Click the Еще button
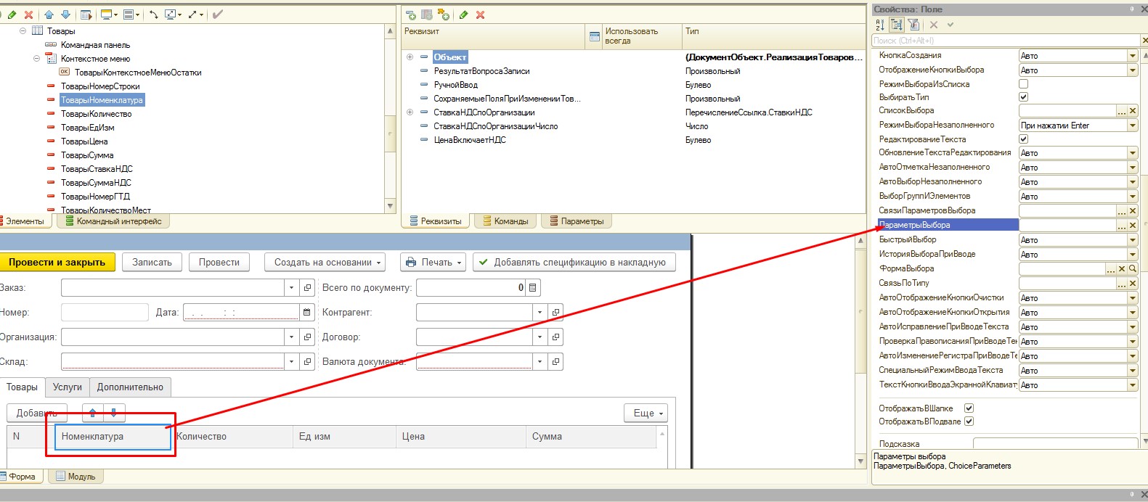Image resolution: width=1148 pixels, height=502 pixels. click(x=646, y=413)
